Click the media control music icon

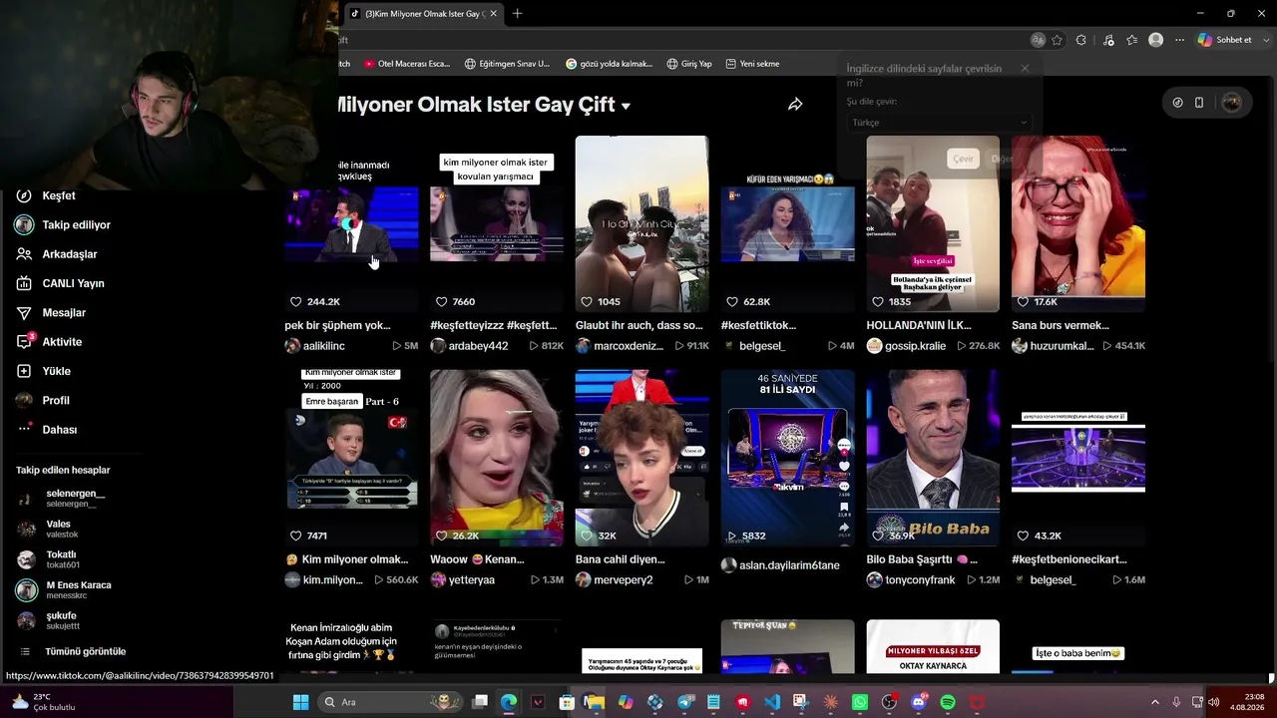pos(1108,40)
